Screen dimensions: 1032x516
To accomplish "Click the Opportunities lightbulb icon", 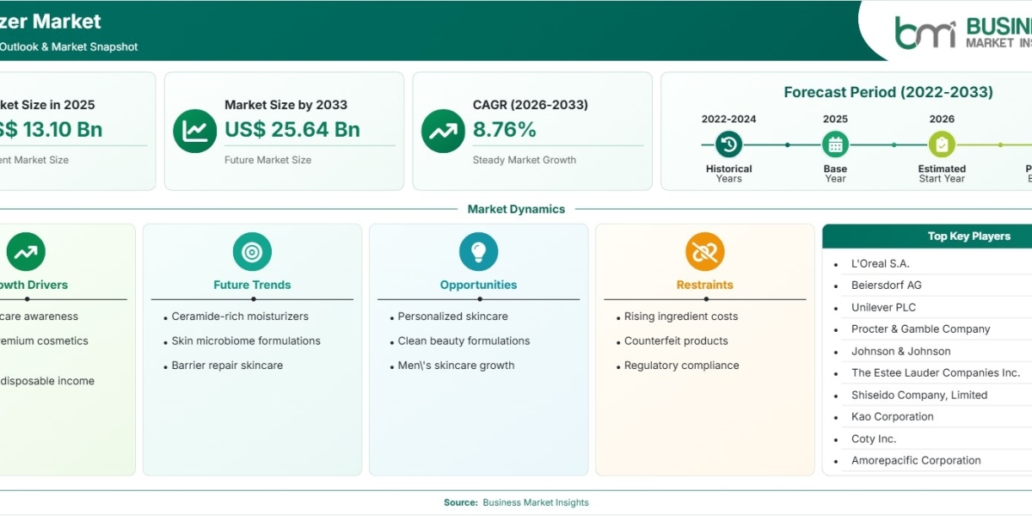I will coord(478,252).
